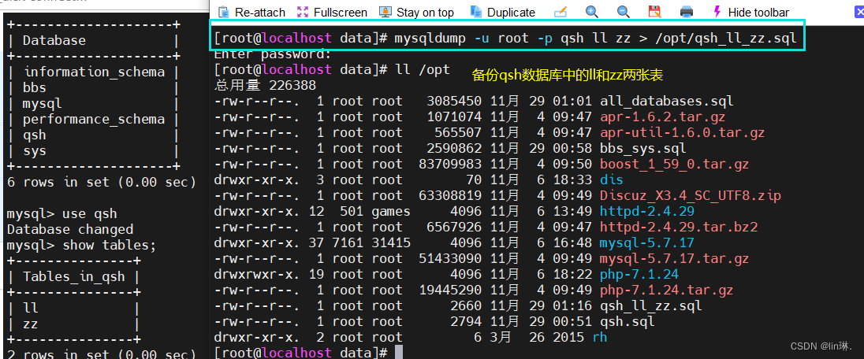Zoom in using the magnifier plus icon
864x359 pixels.
point(592,12)
